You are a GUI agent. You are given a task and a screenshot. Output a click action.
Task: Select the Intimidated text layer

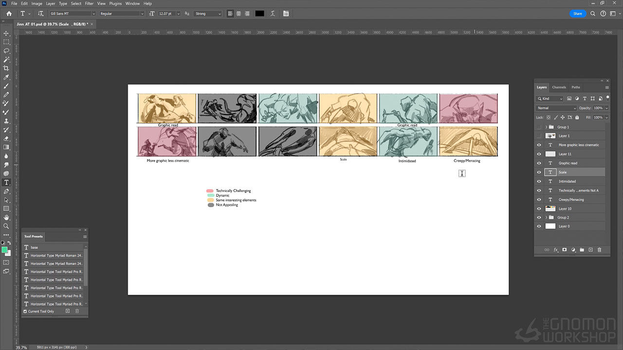point(567,181)
